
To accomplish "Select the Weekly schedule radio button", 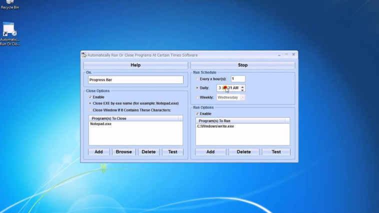I will (x=197, y=97).
